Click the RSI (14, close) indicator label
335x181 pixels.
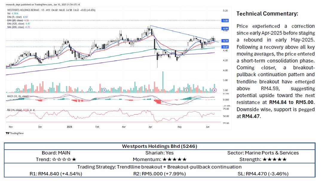pyautogui.click(x=15, y=110)
